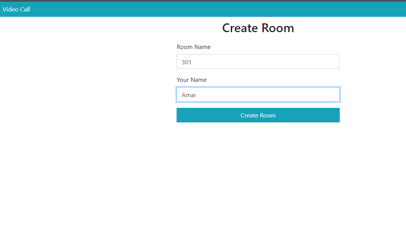Click empty area of teal navigation bar
The image size is (406, 249).
pos(192,9)
